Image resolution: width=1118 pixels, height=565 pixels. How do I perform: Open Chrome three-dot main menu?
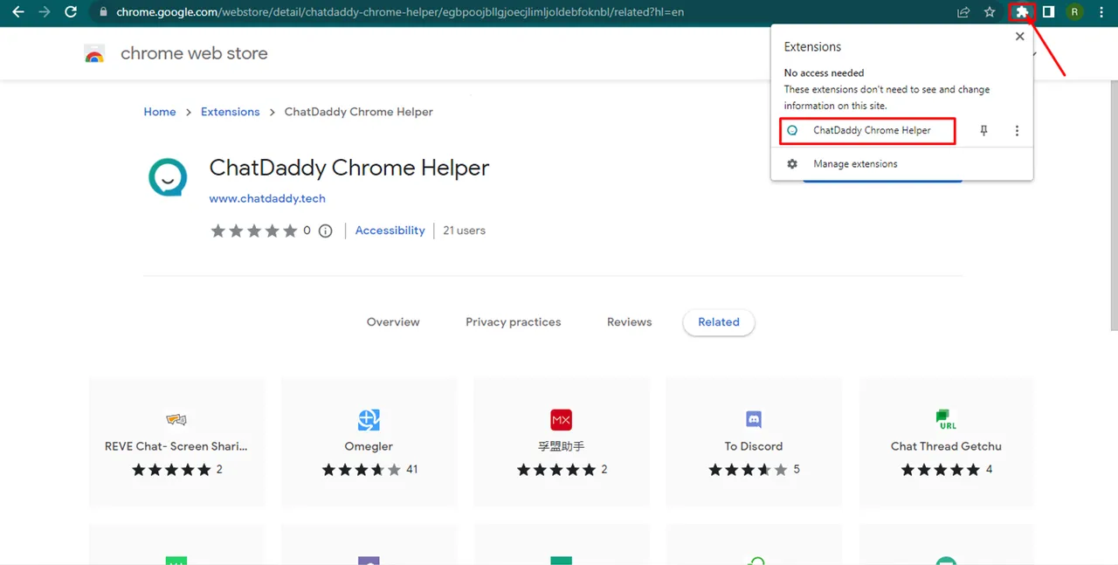click(x=1101, y=12)
